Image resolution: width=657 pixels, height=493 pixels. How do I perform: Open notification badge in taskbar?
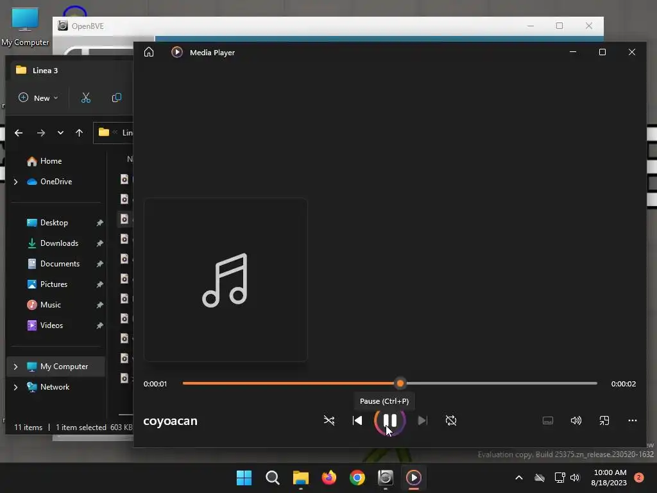(638, 478)
